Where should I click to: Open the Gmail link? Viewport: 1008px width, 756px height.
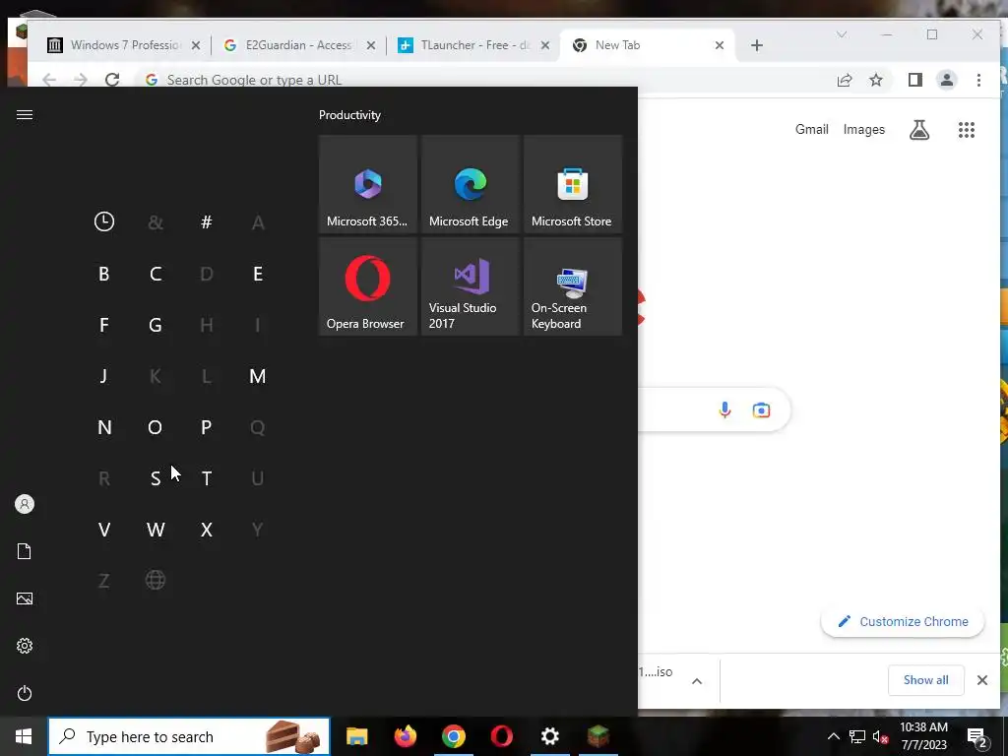(811, 129)
